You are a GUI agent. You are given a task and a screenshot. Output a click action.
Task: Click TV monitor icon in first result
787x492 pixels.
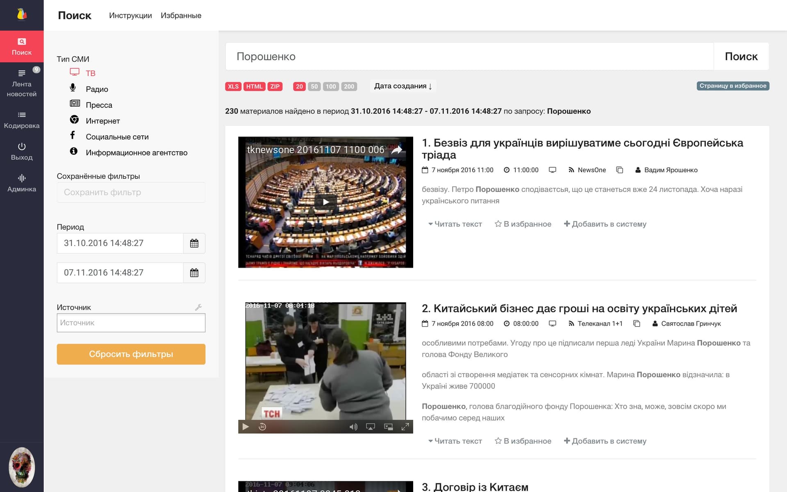click(x=553, y=170)
